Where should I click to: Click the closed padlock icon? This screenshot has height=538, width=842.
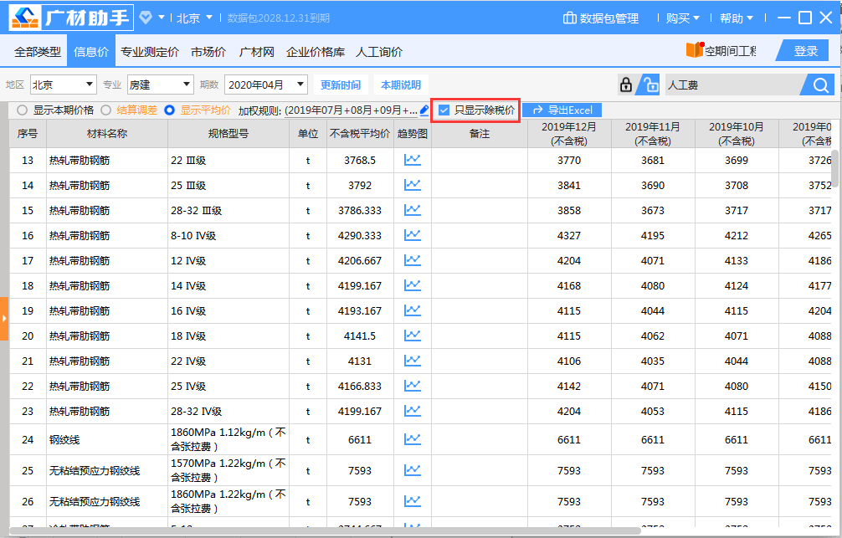point(625,85)
